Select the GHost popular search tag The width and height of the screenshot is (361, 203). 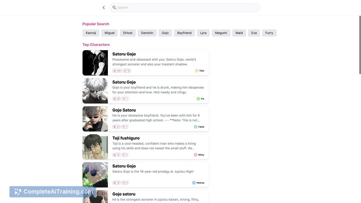coord(128,33)
